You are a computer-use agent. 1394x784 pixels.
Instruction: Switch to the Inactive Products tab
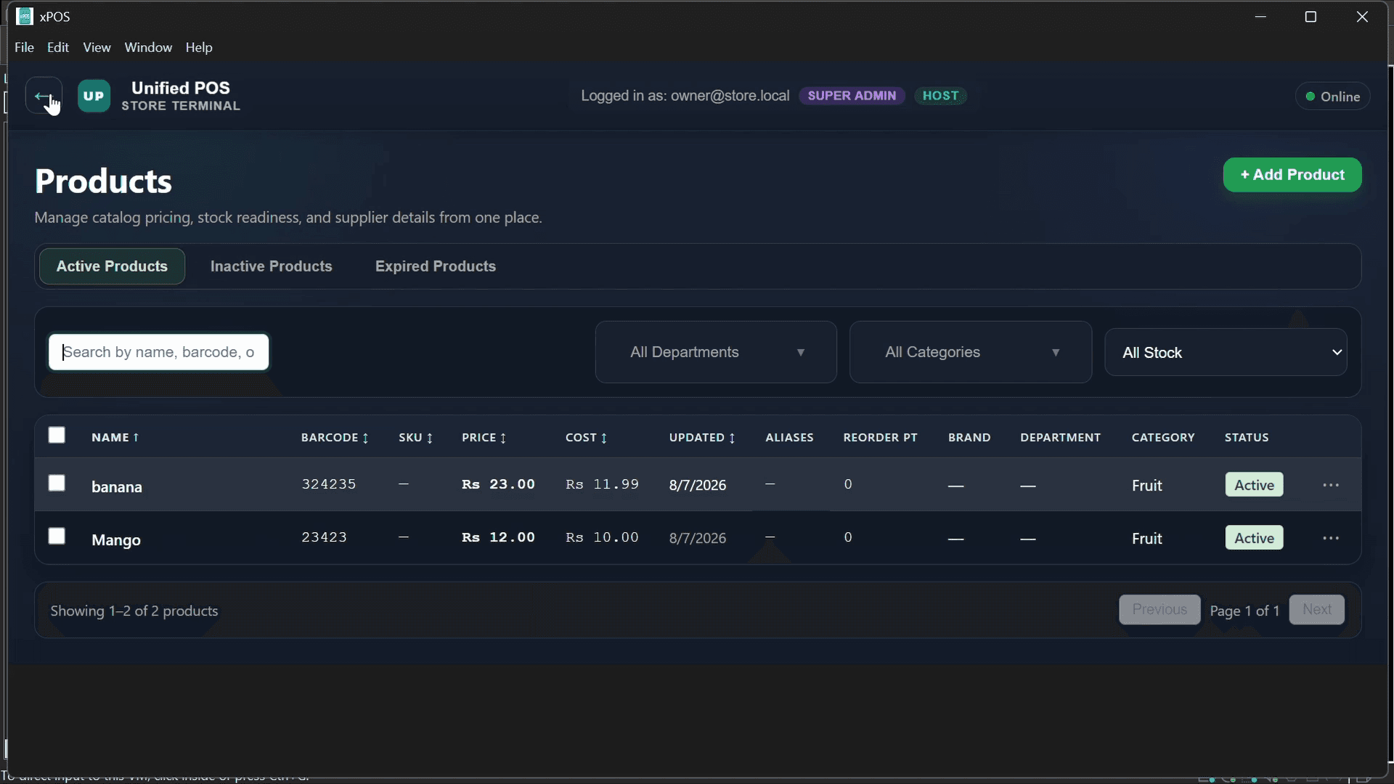[x=271, y=266]
